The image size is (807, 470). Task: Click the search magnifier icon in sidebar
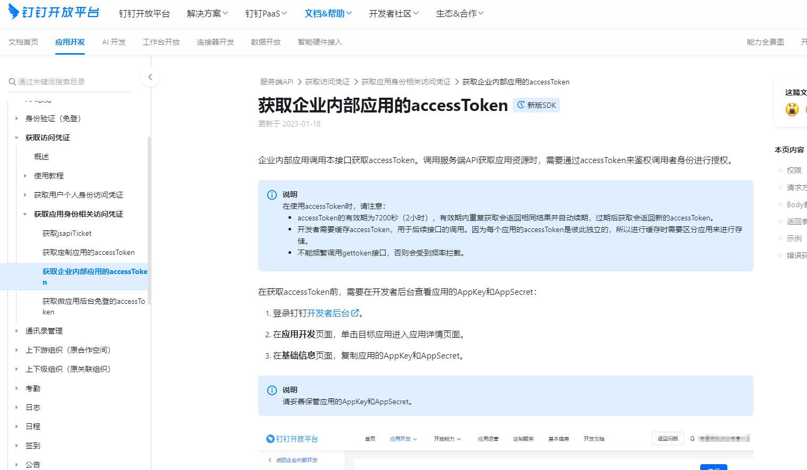[12, 82]
